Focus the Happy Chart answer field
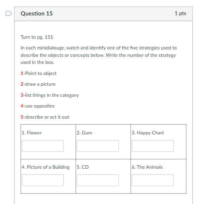This screenshot has width=204, height=204. 153,146
